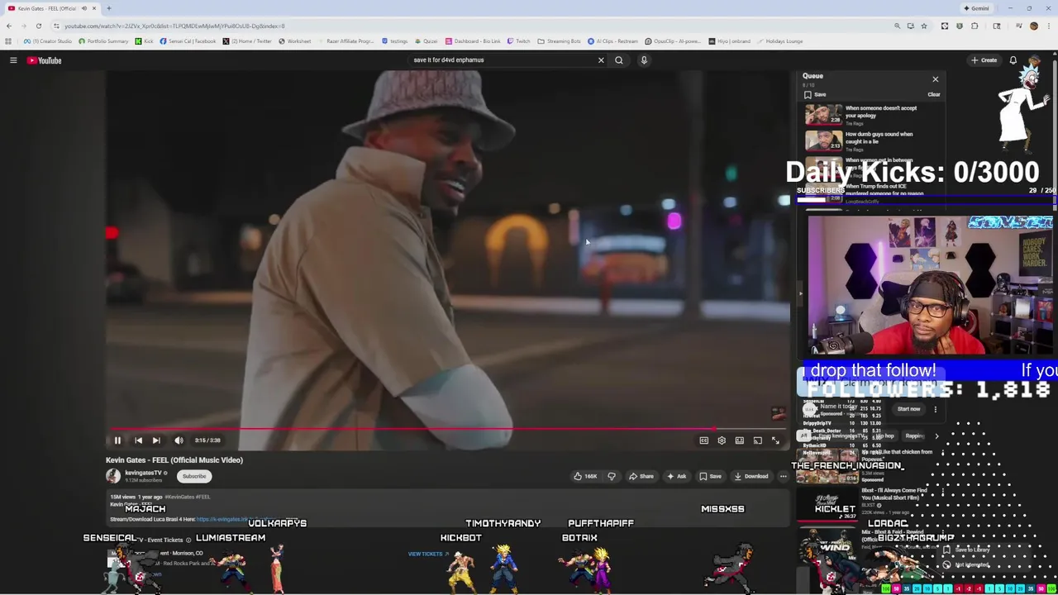This screenshot has width=1058, height=595.
Task: Mute the tab via speaker icon
Action: (x=83, y=8)
